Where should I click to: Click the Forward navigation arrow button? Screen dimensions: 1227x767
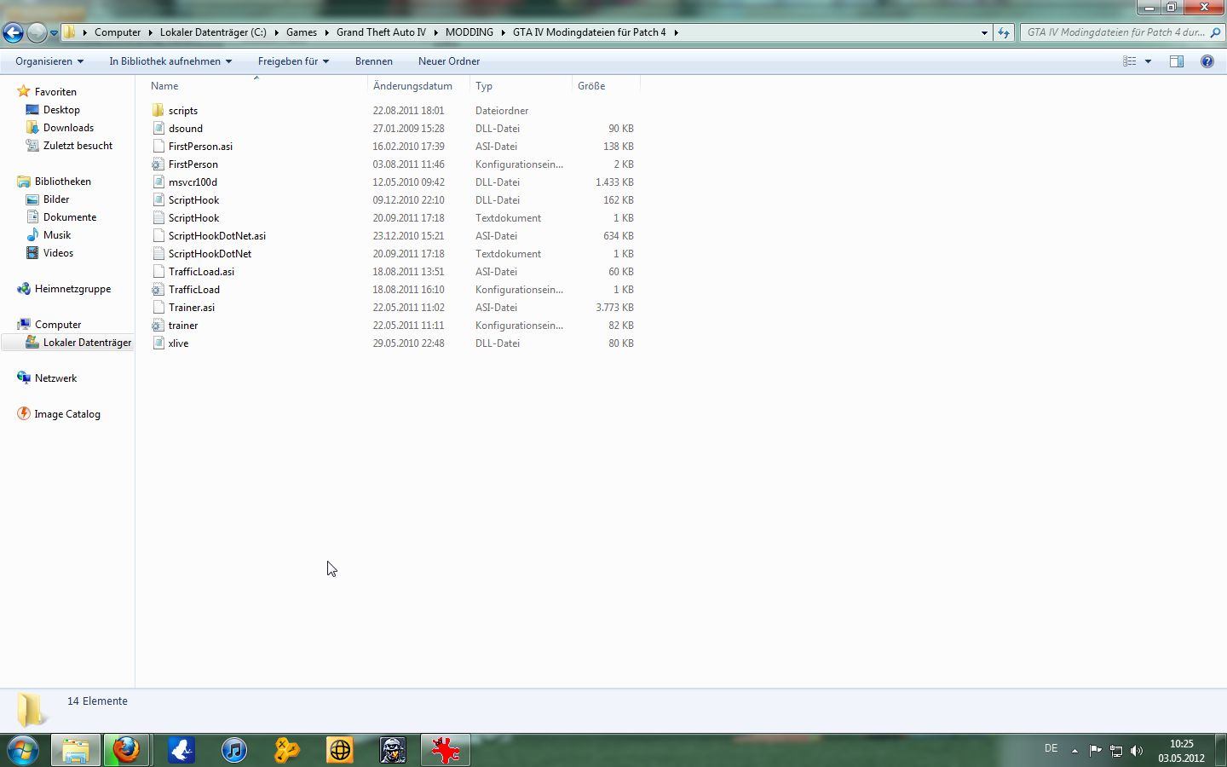37,32
